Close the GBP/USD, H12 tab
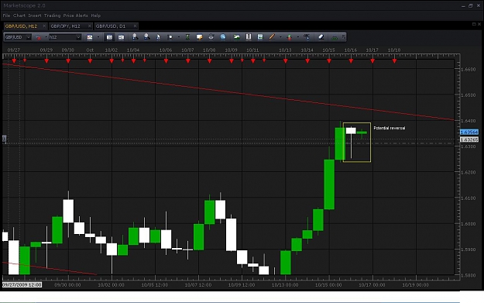The width and height of the screenshot is (484, 303). pyautogui.click(x=44, y=26)
